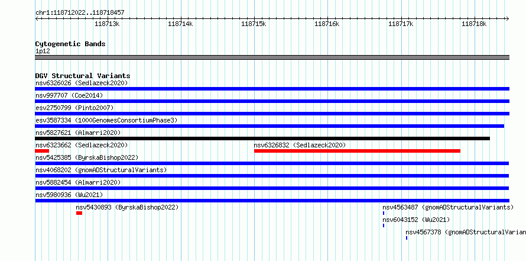The width and height of the screenshot is (526, 261).
Task: Click the 1p12 band label
Action: coord(43,51)
